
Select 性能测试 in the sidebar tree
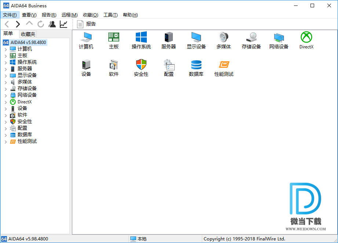(23, 141)
